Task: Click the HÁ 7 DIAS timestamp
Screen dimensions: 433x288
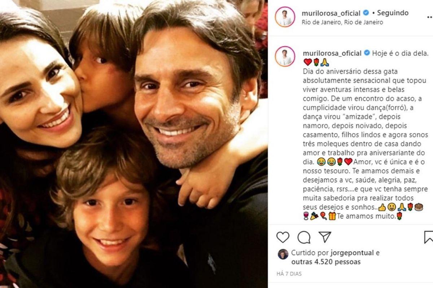Action: [x=289, y=274]
